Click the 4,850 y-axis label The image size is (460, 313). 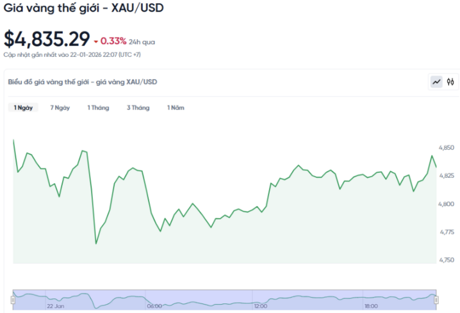coord(446,148)
